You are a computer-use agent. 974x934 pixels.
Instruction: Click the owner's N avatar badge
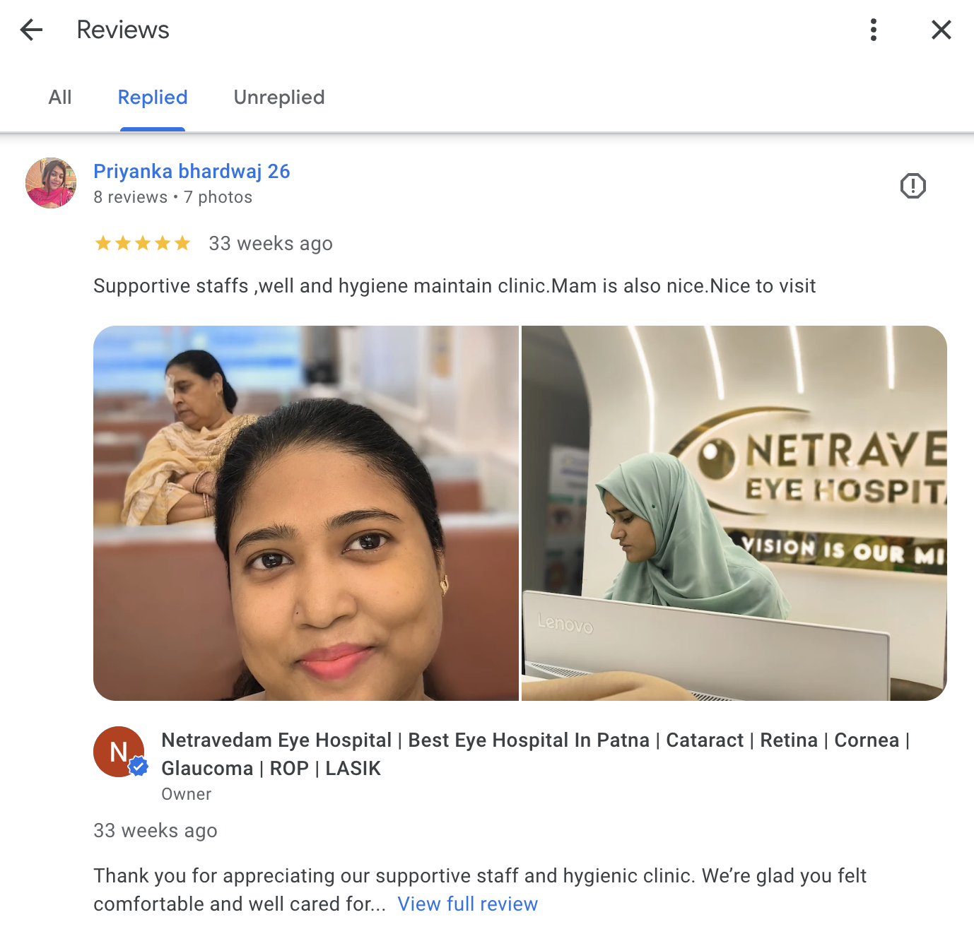tap(119, 752)
